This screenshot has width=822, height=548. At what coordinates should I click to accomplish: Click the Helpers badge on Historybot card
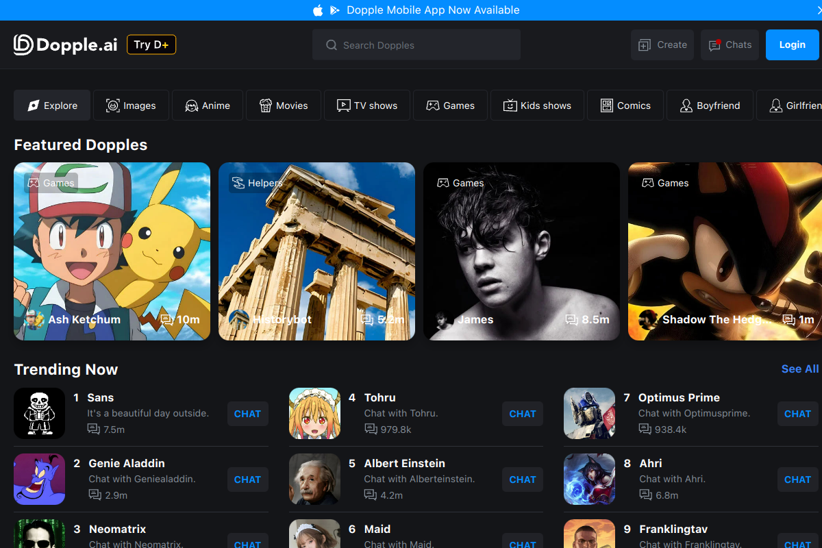[x=256, y=183]
